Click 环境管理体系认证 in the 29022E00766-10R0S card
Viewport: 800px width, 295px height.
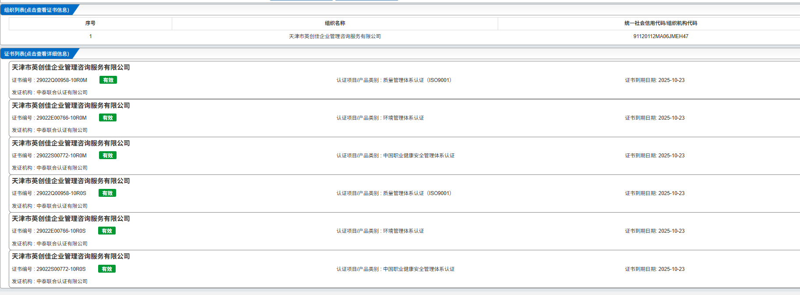click(404, 231)
